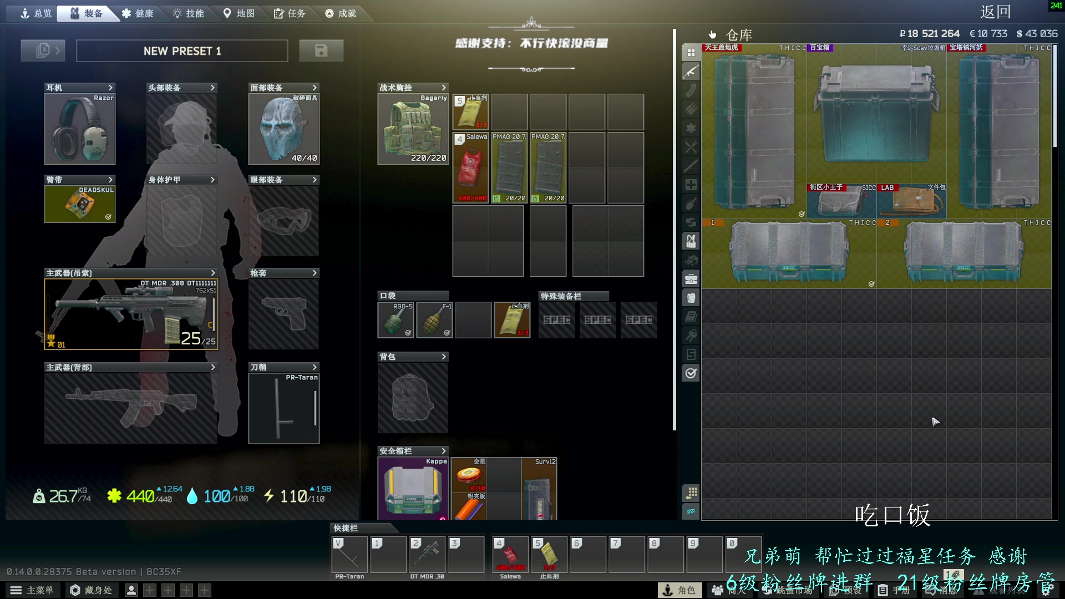Go to the 藏身处 hideout button
Screen dimensions: 1065x599
(91, 590)
